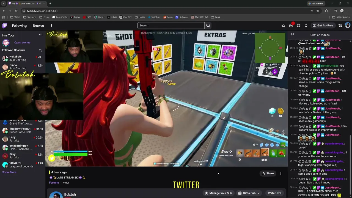
Task: Open stories link in sidebar
Action: pyautogui.click(x=22, y=43)
